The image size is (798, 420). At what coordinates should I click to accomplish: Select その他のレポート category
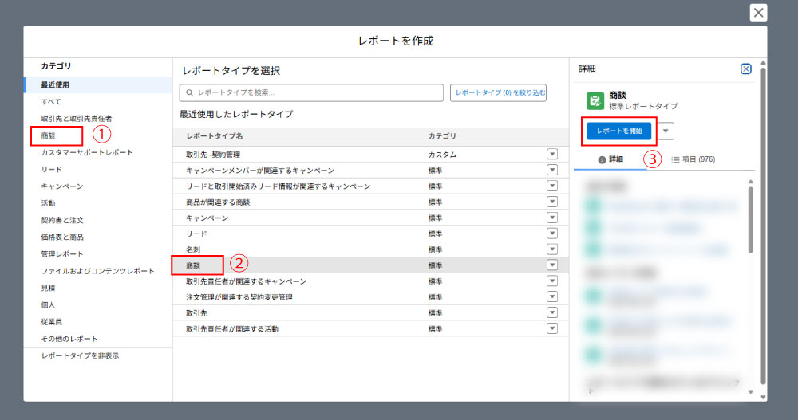[x=69, y=339]
